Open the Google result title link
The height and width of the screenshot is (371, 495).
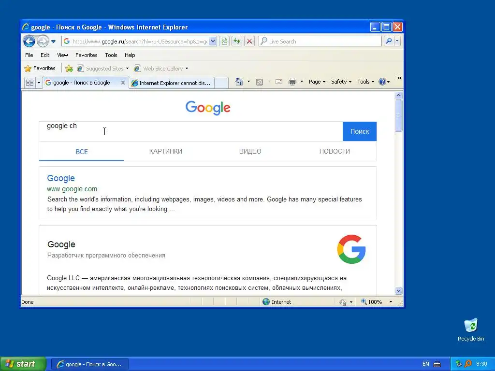pos(61,178)
